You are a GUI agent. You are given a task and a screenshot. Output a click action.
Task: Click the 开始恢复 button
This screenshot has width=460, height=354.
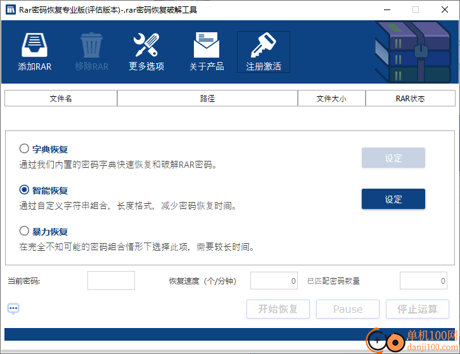point(278,309)
